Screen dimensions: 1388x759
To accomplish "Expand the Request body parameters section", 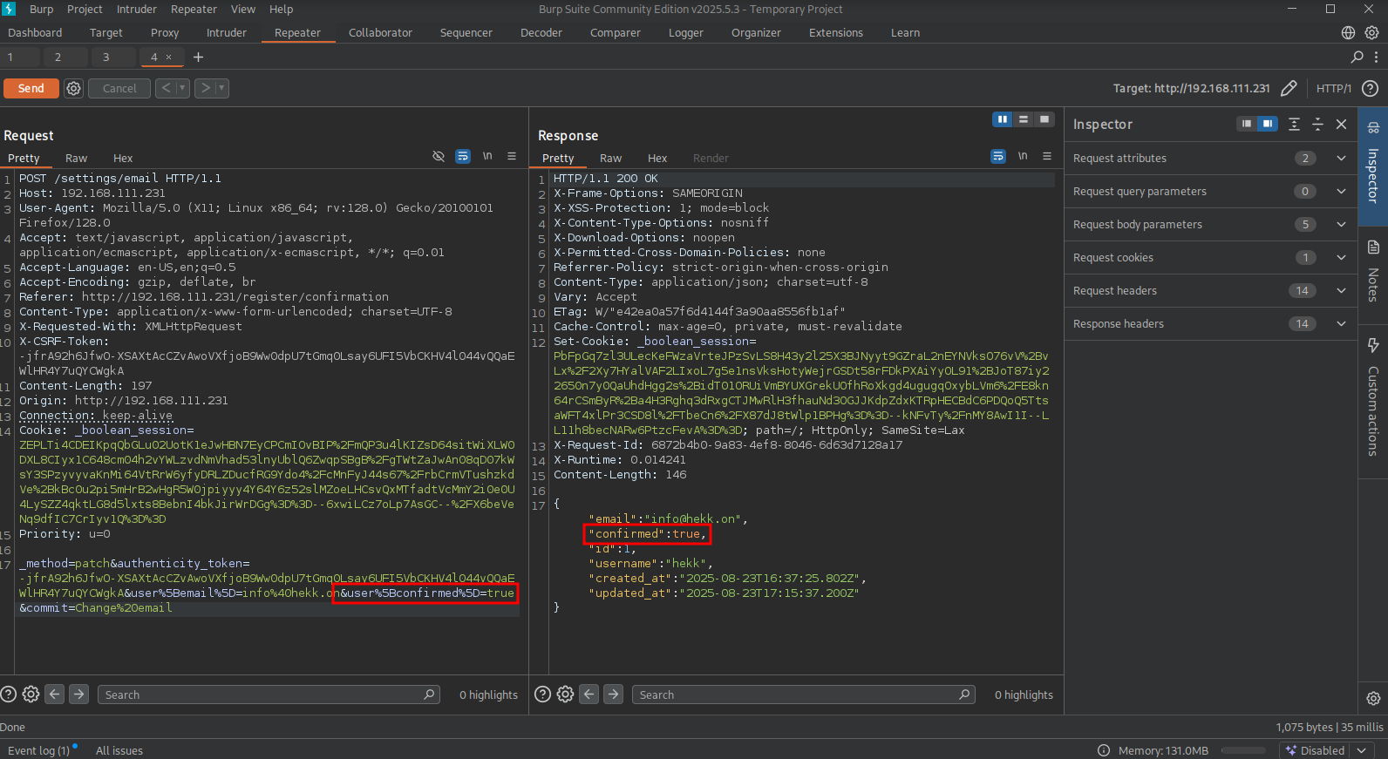I will (1341, 224).
